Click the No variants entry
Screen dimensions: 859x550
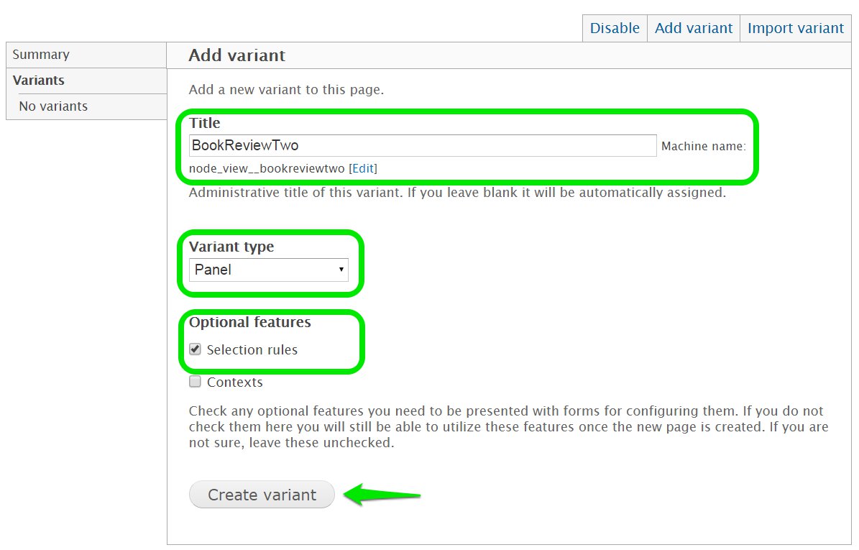[54, 106]
